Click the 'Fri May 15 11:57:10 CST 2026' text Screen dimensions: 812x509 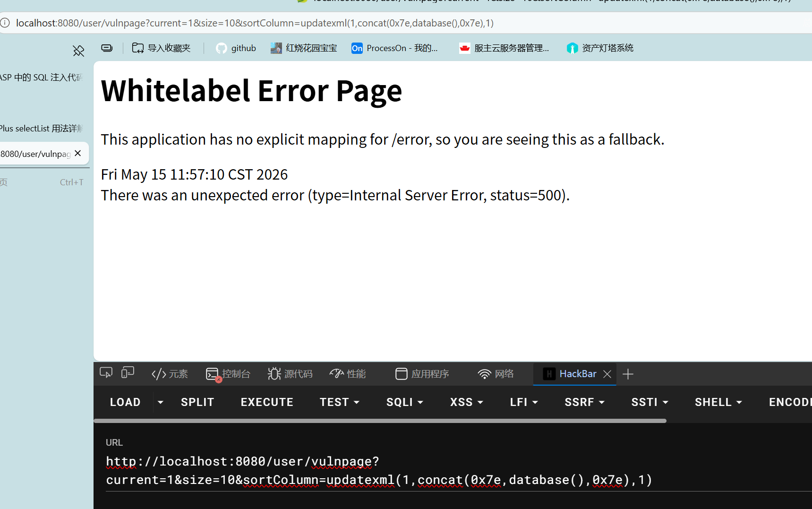[194, 174]
